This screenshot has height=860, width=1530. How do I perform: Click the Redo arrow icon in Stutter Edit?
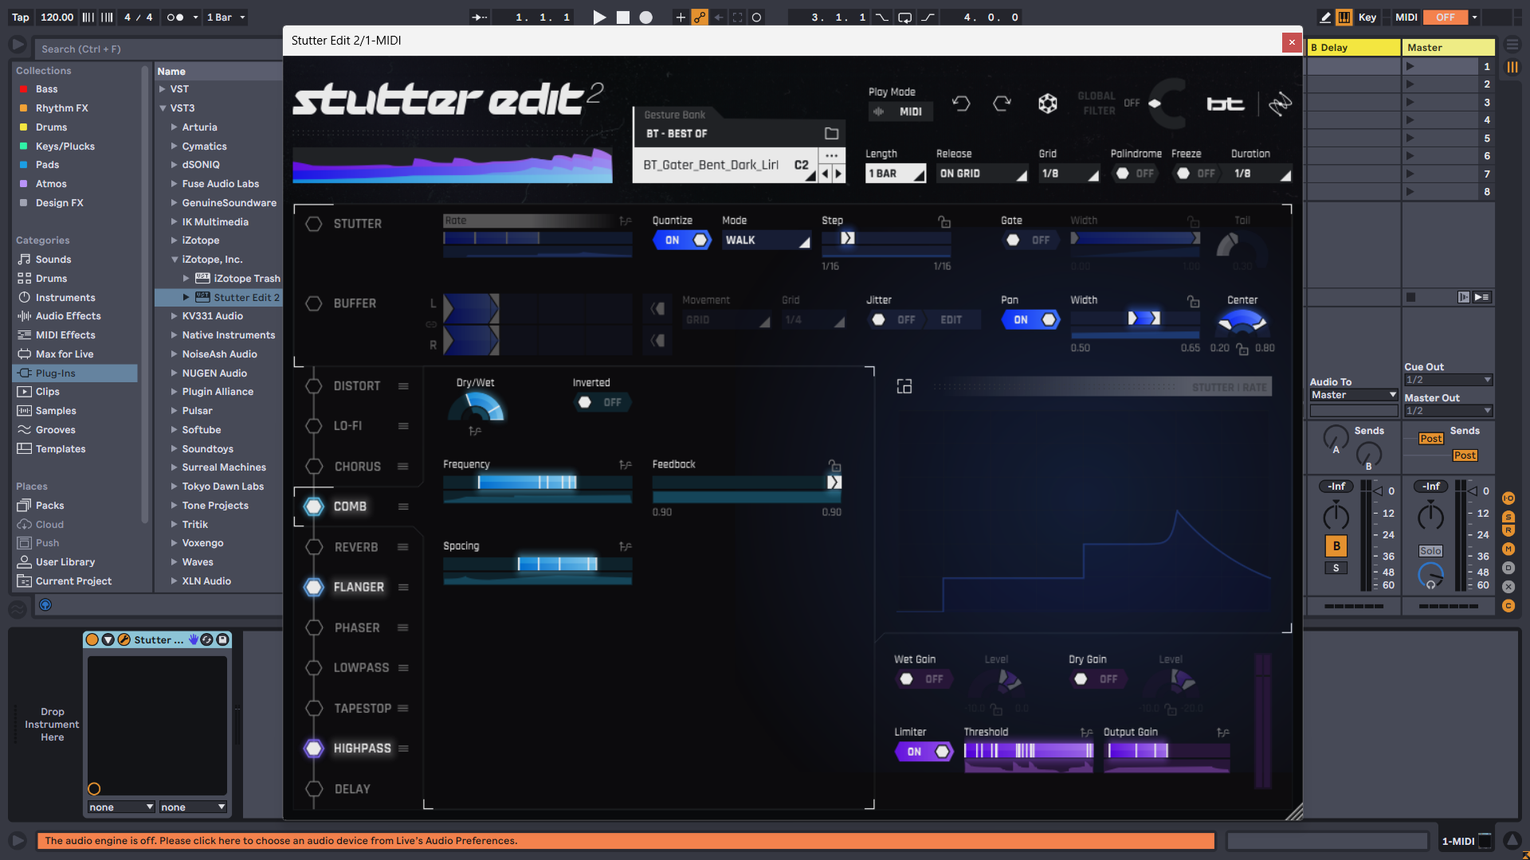[x=1002, y=104]
